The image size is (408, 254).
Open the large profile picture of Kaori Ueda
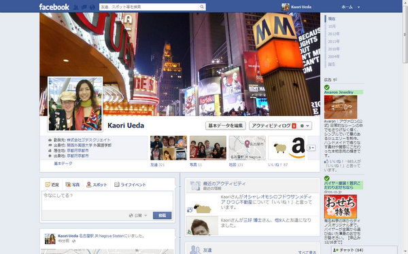click(75, 104)
